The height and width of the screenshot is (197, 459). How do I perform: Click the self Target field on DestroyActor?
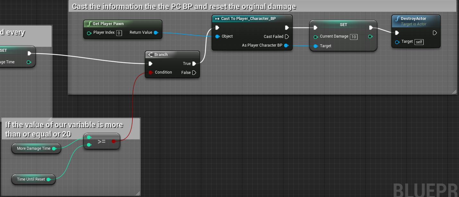419,42
